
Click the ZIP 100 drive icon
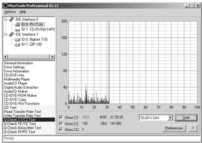click(17, 45)
